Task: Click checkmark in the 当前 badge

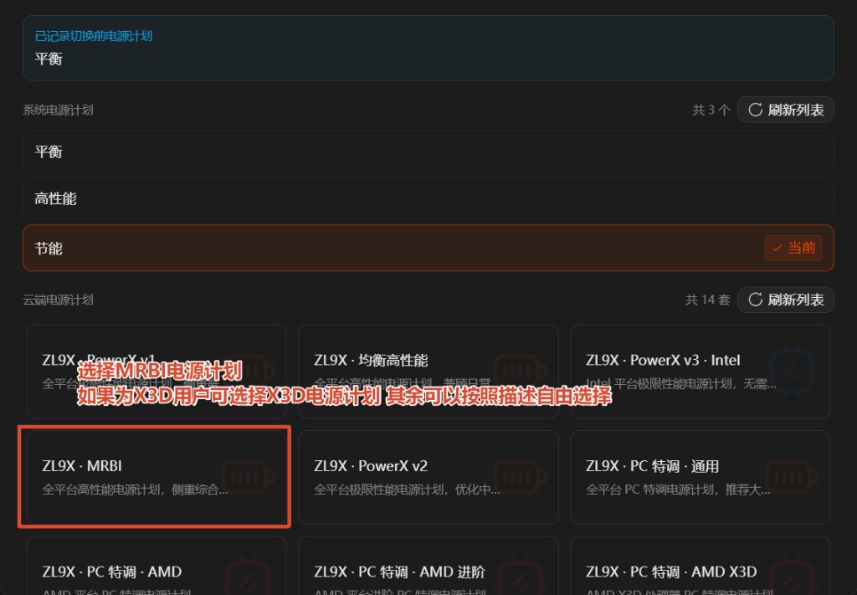Action: point(777,248)
